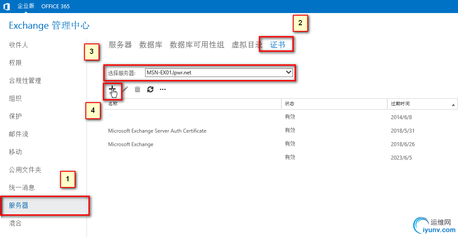458x237 pixels.
Task: Open the 数据库 tab
Action: click(151, 45)
